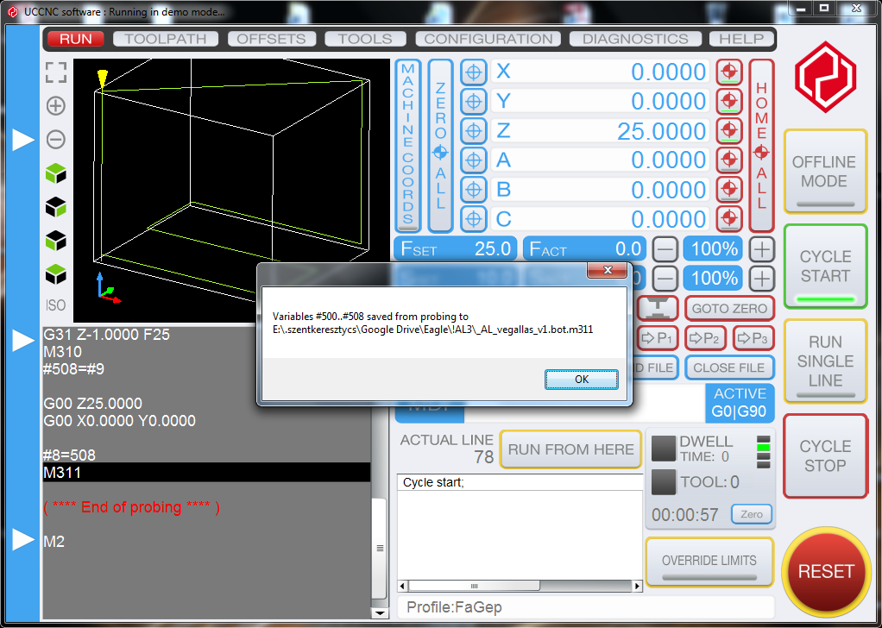Zero the A axis with its blue crosshair
Screen dimensions: 882x628
coord(474,160)
